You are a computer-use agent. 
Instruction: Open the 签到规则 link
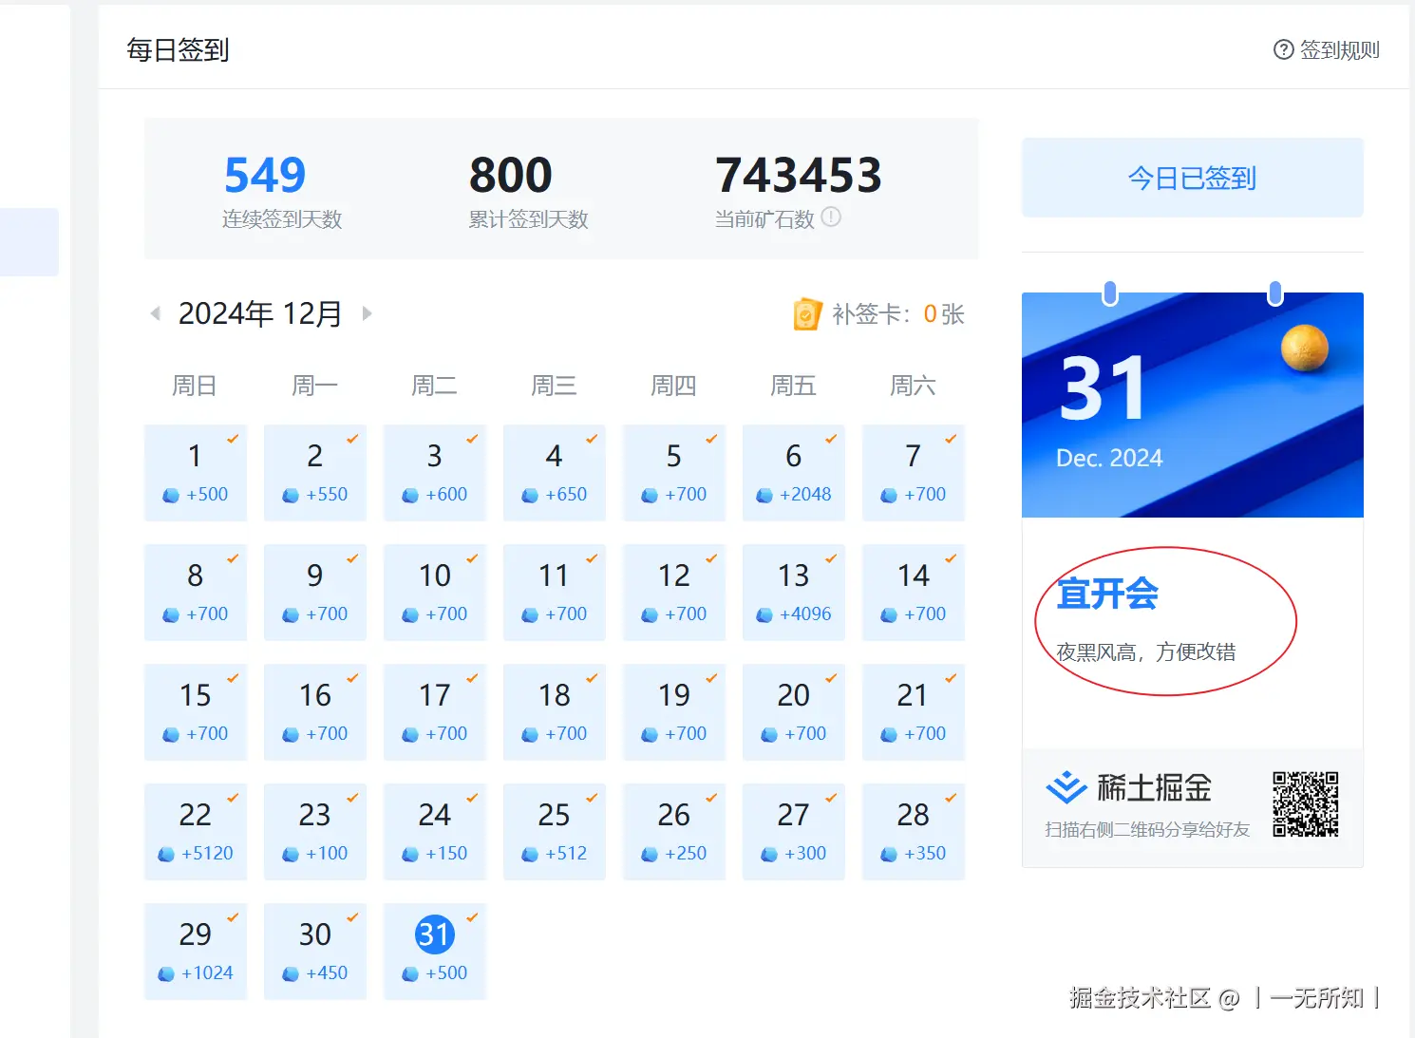coord(1339,49)
